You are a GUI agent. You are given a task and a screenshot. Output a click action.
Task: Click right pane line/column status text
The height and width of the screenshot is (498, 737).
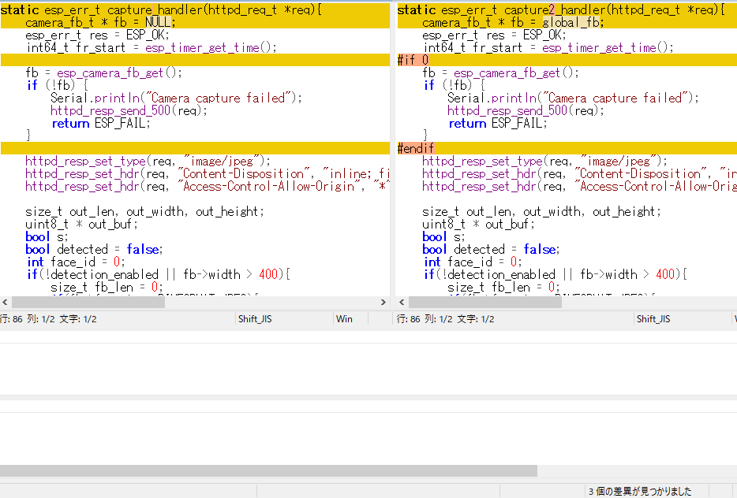tap(446, 319)
